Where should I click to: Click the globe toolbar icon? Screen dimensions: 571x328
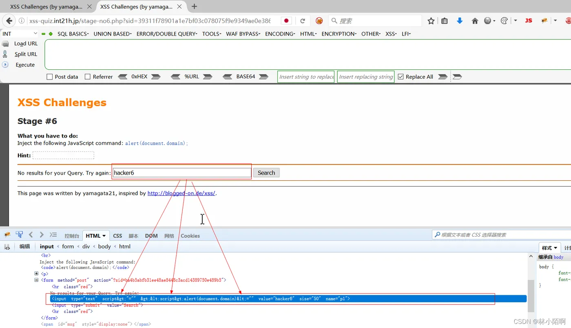pos(487,21)
